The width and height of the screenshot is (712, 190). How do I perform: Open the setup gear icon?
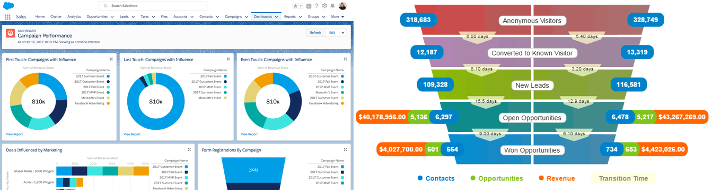pyautogui.click(x=324, y=6)
